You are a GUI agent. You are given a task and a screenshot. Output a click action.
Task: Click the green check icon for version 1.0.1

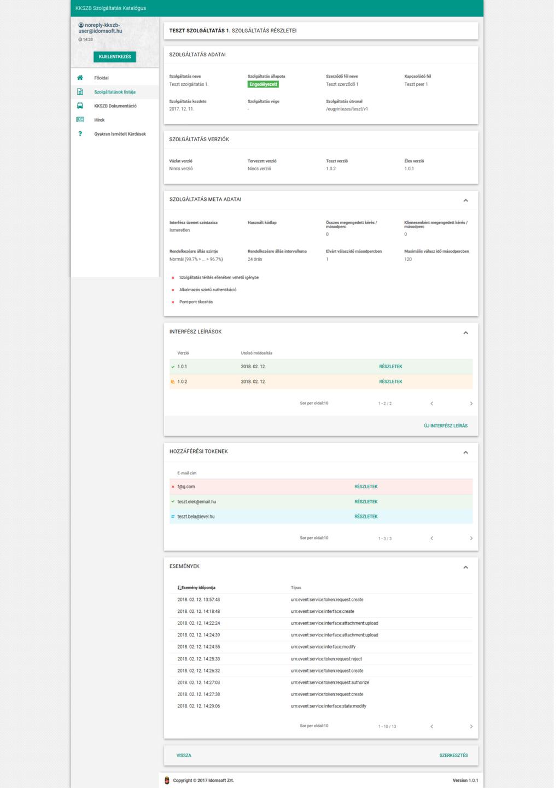pyautogui.click(x=173, y=367)
